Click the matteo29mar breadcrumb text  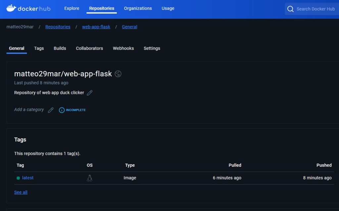[x=20, y=27]
